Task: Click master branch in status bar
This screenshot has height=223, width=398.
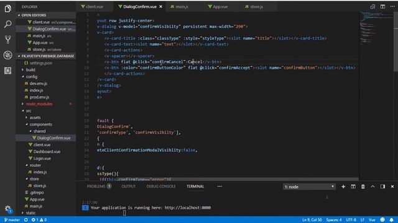Action: coord(12,220)
